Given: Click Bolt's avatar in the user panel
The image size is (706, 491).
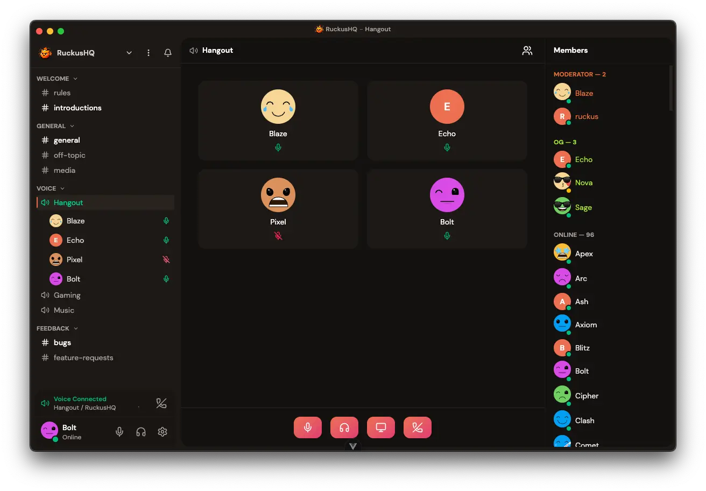Looking at the screenshot, I should pyautogui.click(x=50, y=430).
